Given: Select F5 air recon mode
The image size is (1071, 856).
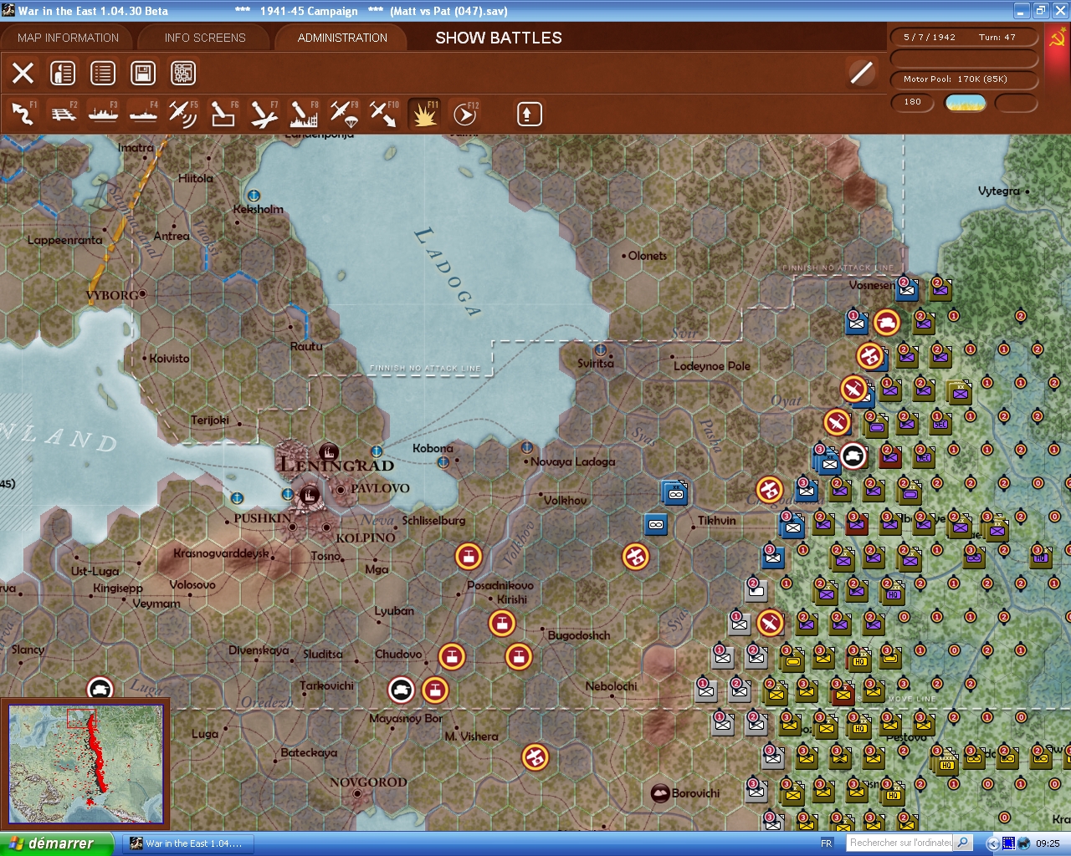Looking at the screenshot, I should [x=183, y=114].
